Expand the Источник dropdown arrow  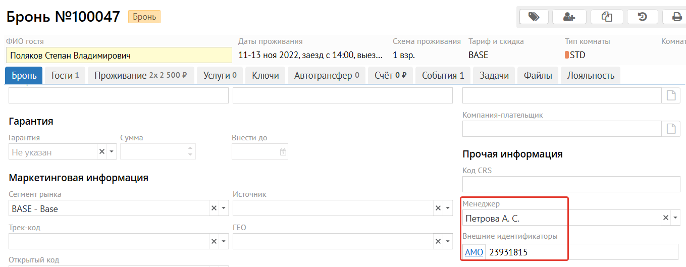448,208
